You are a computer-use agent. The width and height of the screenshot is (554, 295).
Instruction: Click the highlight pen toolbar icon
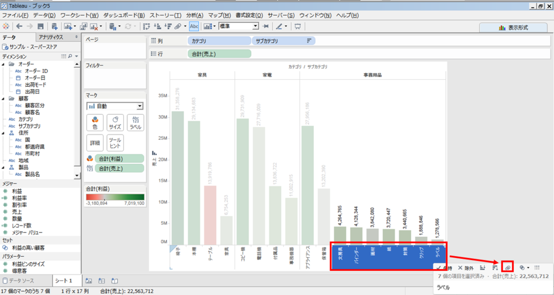coord(279,26)
